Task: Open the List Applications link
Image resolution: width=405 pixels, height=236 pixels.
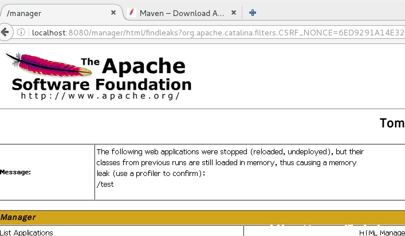Action: coord(26,233)
